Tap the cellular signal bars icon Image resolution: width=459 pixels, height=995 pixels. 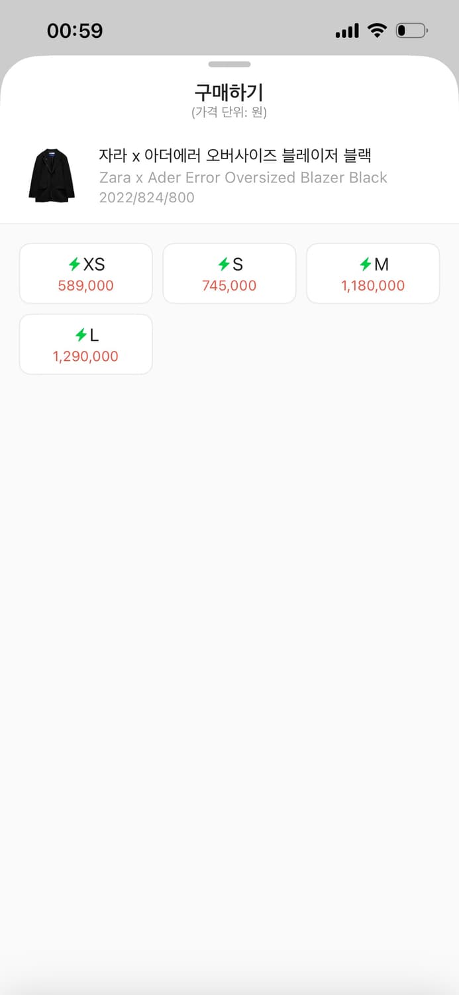tap(347, 31)
